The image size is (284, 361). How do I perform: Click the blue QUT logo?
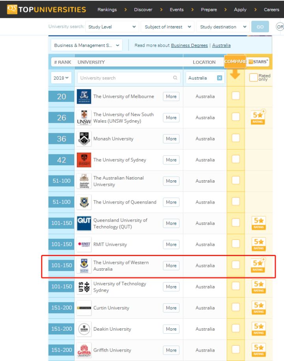click(x=84, y=223)
